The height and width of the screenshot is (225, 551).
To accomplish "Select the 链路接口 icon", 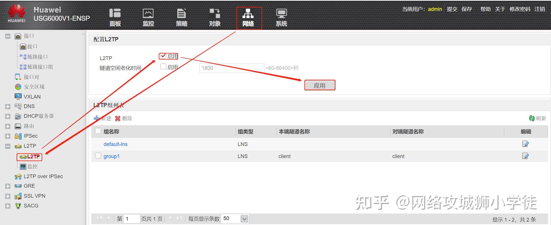I will (23, 57).
